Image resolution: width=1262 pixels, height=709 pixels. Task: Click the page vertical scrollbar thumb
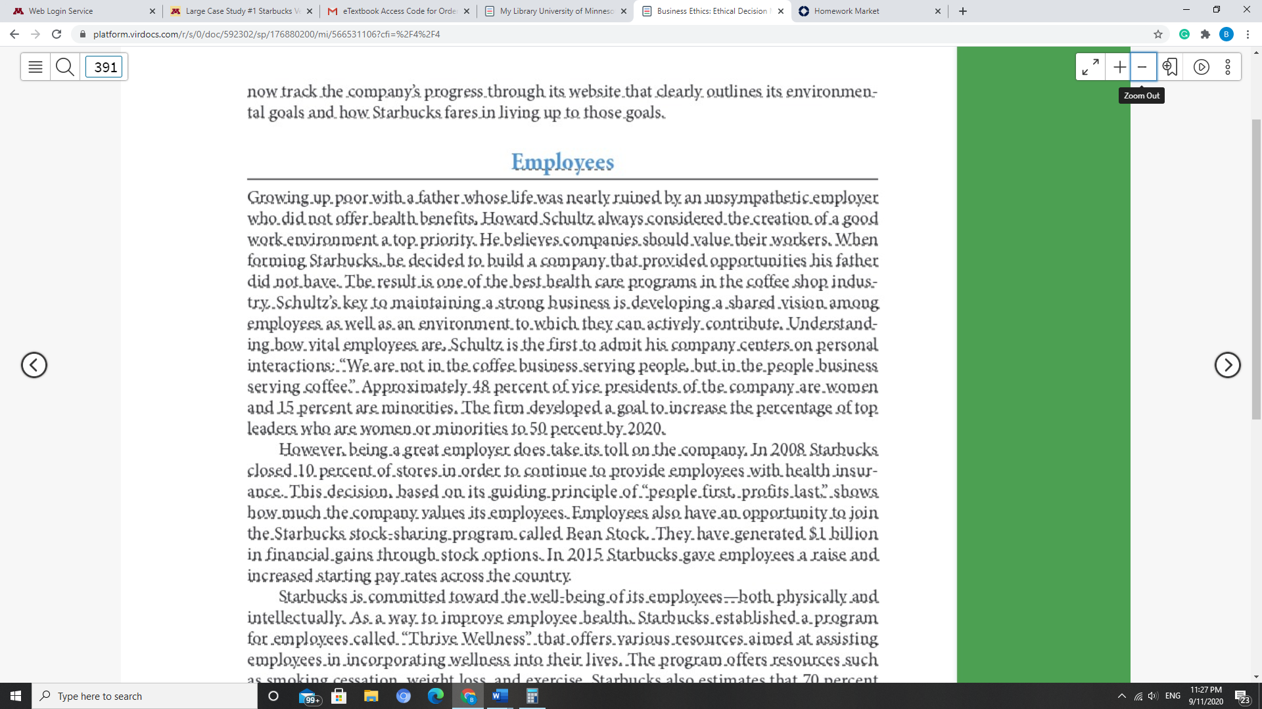pyautogui.click(x=1256, y=269)
